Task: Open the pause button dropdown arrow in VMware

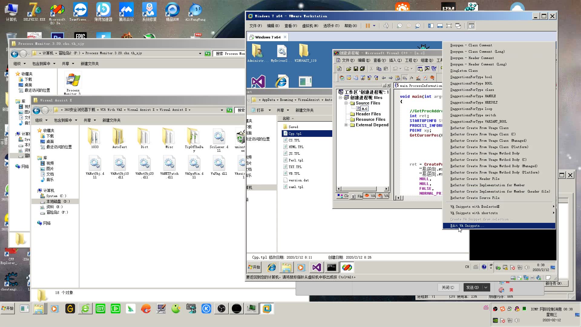Action: point(374,26)
